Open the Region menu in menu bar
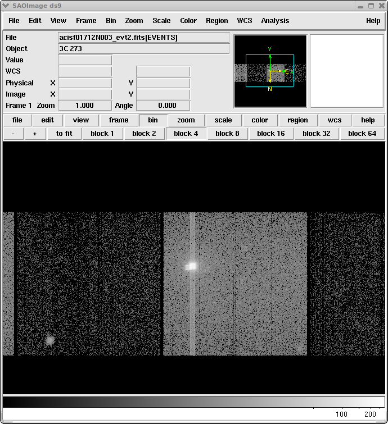The width and height of the screenshot is (388, 424). pyautogui.click(x=216, y=21)
